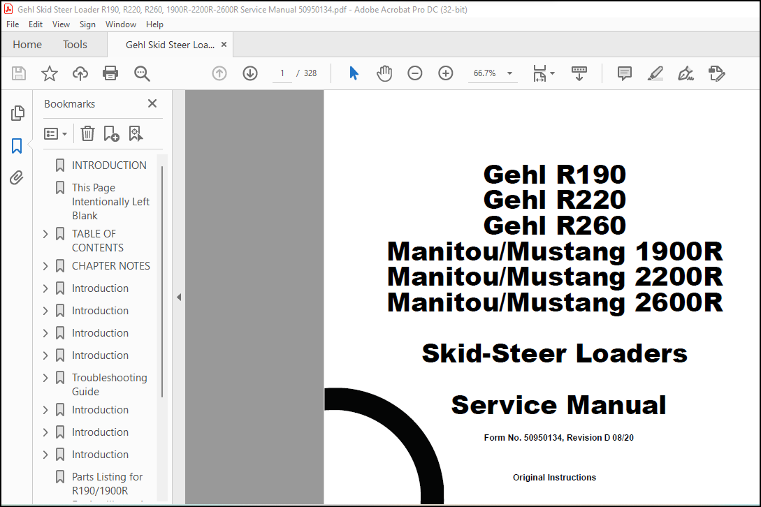Click the Fit page scrolling icon
The image size is (761, 507).
(x=539, y=73)
